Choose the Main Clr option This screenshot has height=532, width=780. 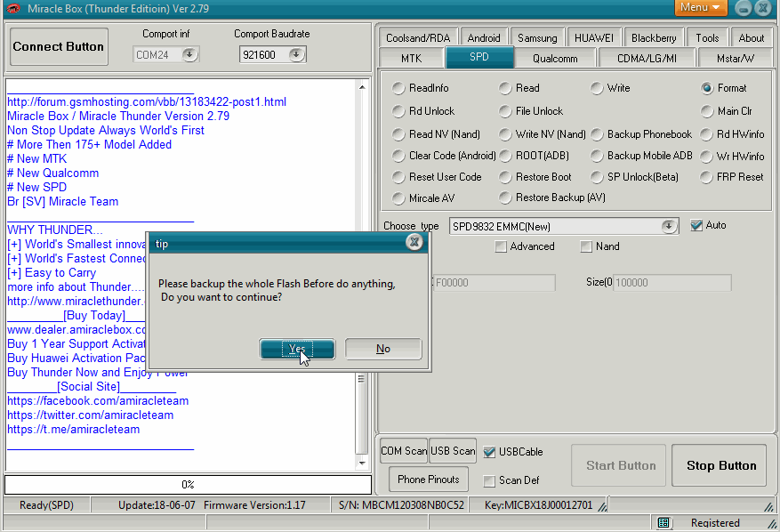click(x=707, y=111)
